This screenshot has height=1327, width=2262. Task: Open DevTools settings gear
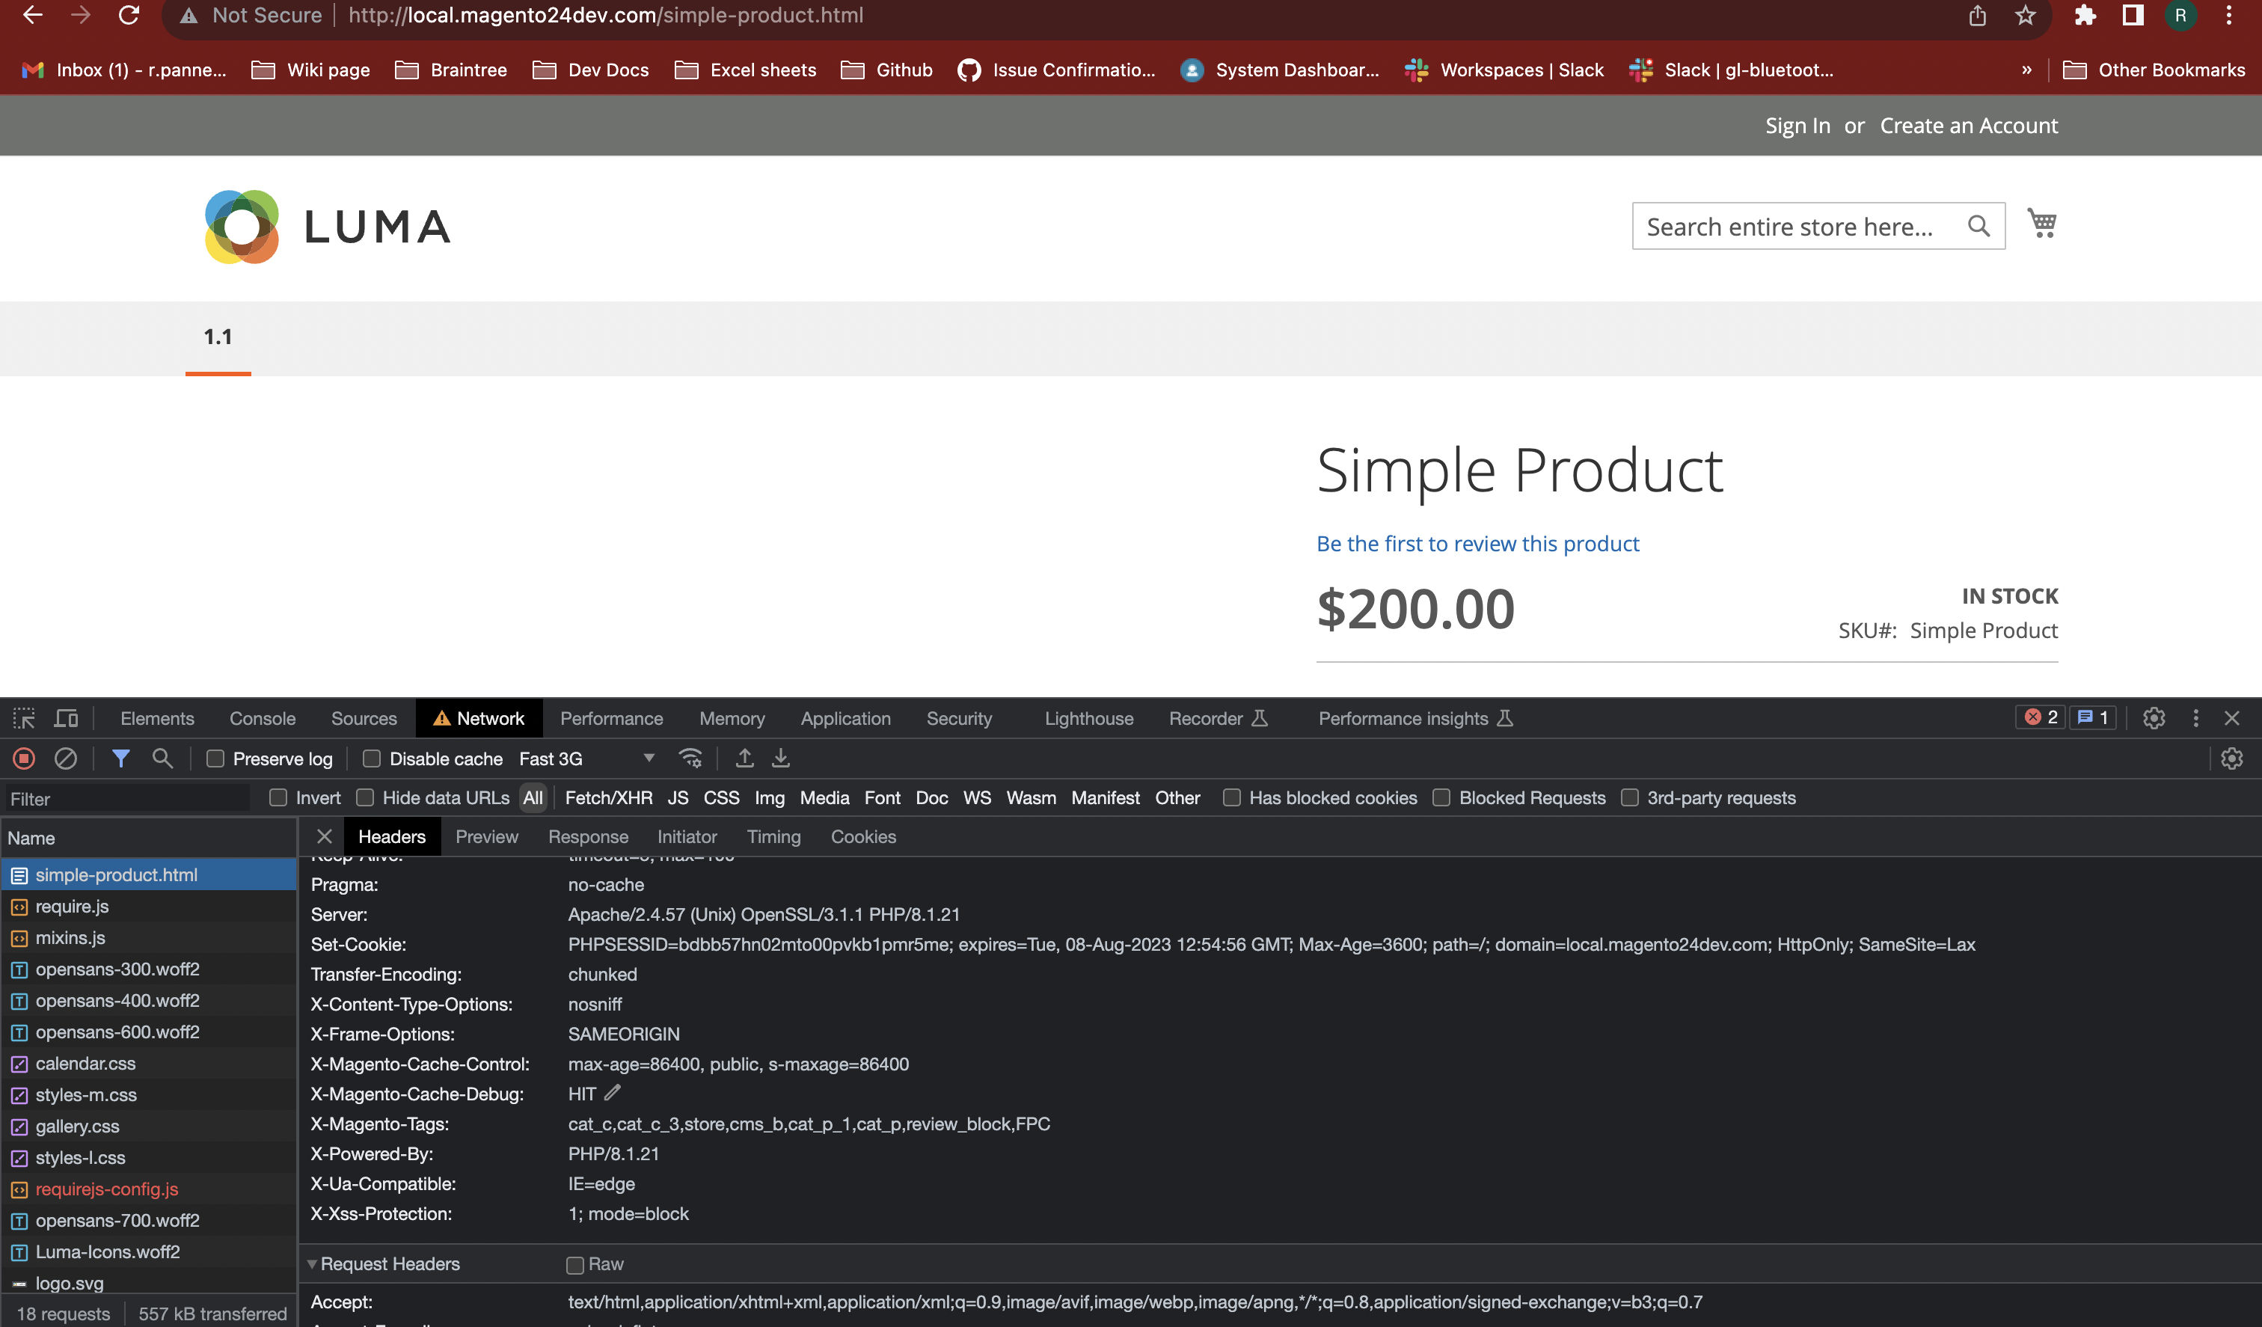tap(2154, 717)
